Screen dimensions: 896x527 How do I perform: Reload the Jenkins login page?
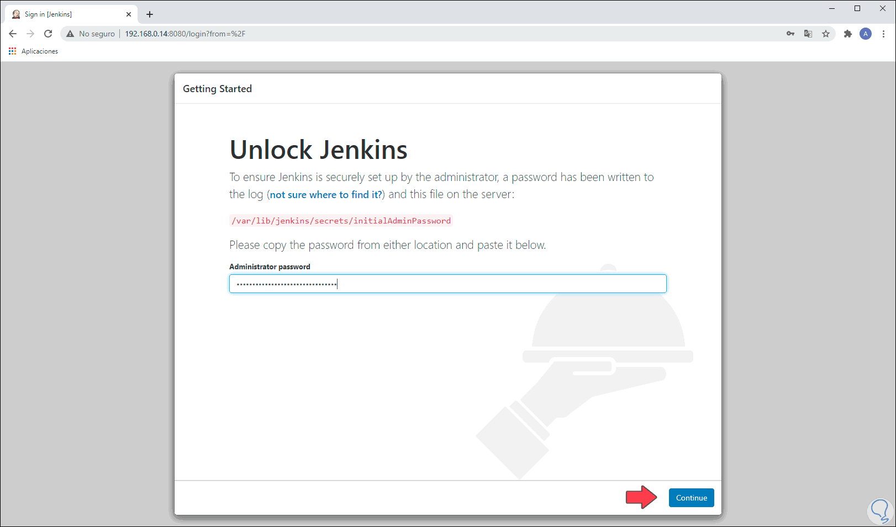pos(48,34)
